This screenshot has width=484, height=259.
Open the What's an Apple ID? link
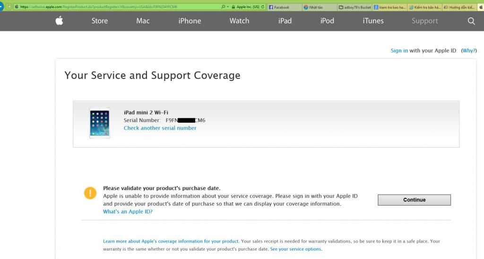(x=128, y=212)
